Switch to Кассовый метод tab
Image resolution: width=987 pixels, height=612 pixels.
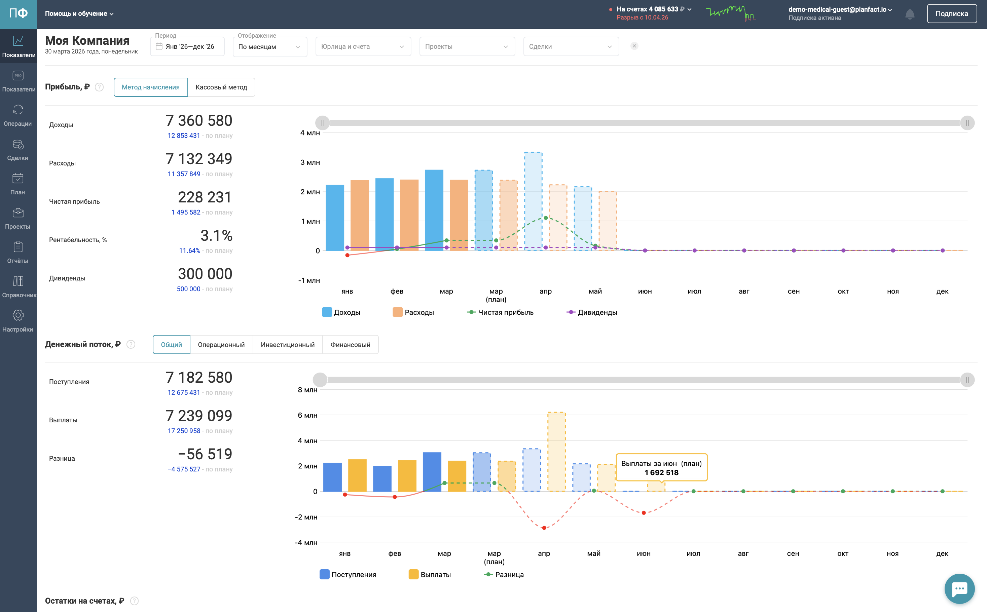221,87
